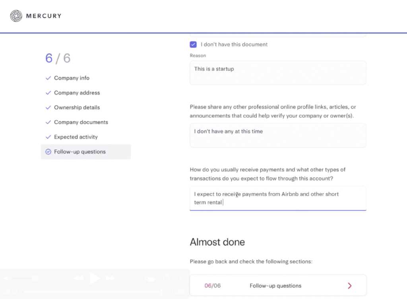Play the video in the player overlay
The image size is (407, 299).
(x=95, y=278)
